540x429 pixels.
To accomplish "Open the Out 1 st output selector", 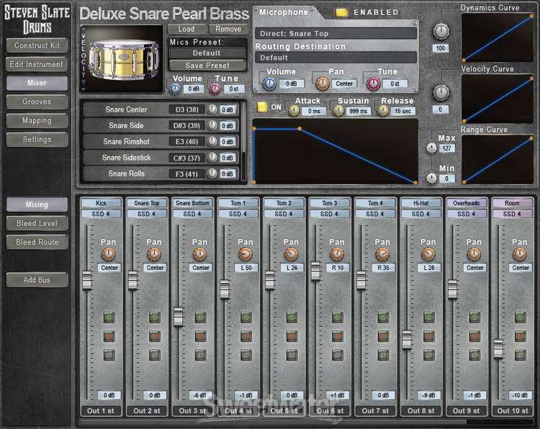I will coord(100,411).
